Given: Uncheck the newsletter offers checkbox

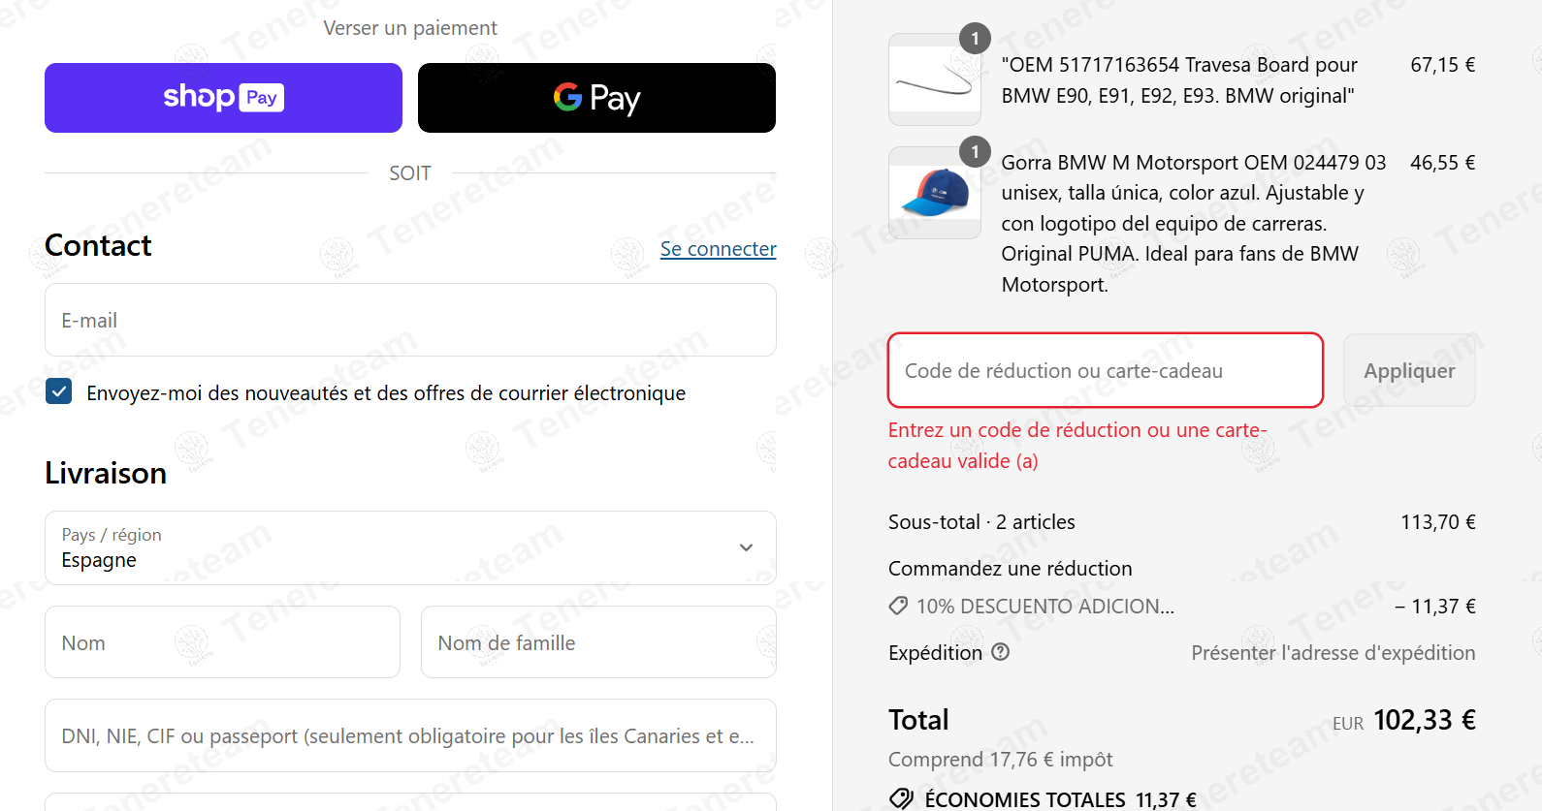Looking at the screenshot, I should pyautogui.click(x=59, y=391).
